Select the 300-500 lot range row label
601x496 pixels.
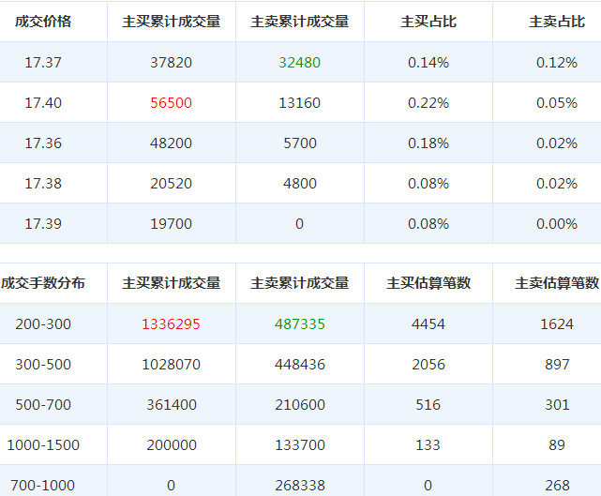pos(43,365)
